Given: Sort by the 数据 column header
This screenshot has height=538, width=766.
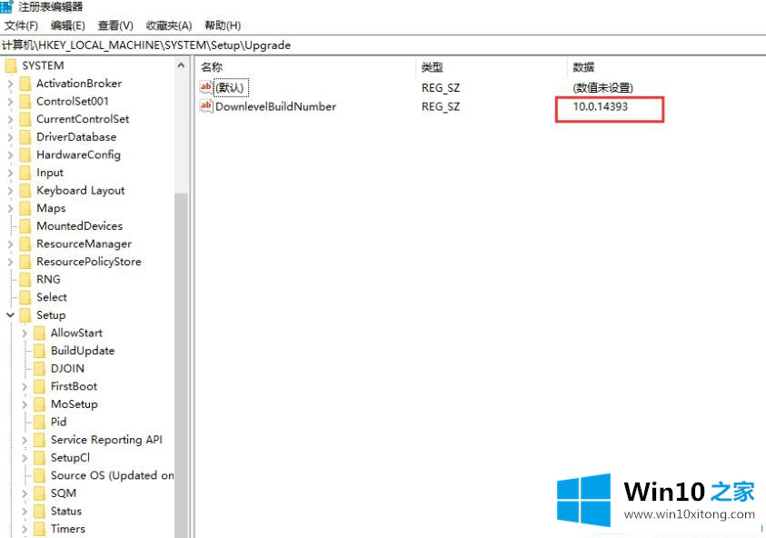Looking at the screenshot, I should (583, 67).
